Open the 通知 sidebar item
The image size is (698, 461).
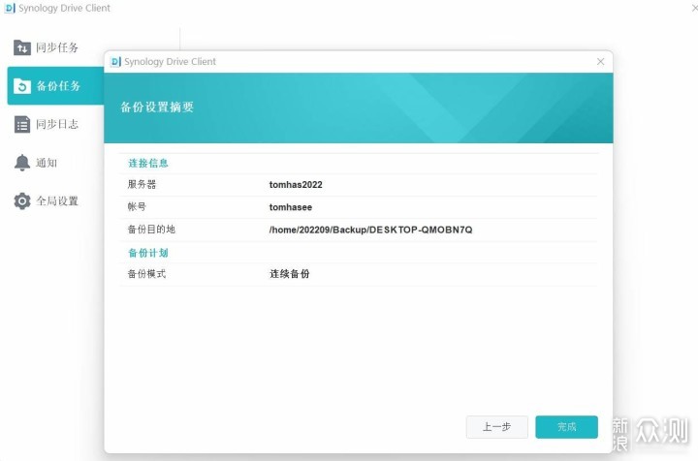pos(55,163)
